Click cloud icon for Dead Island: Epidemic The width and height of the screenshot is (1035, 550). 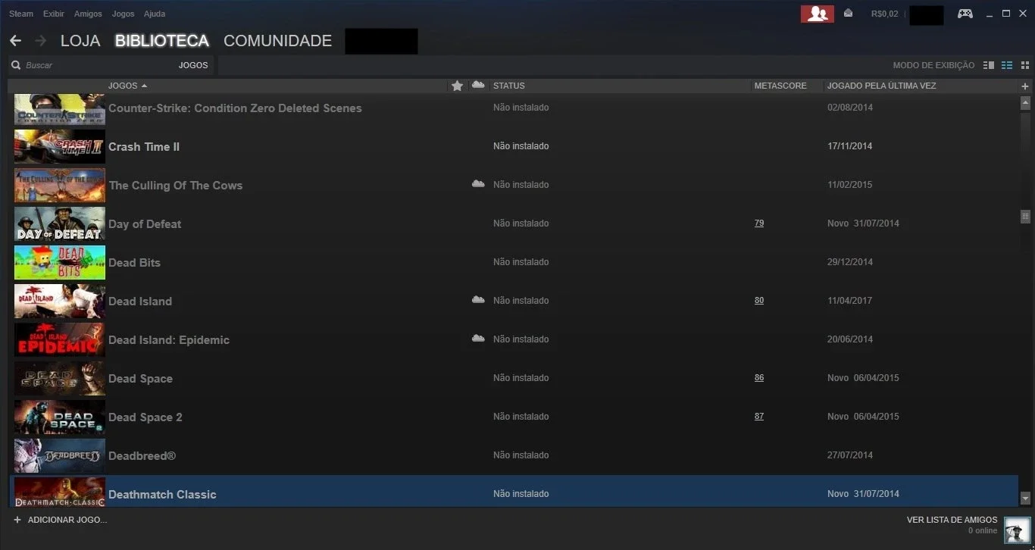point(478,339)
